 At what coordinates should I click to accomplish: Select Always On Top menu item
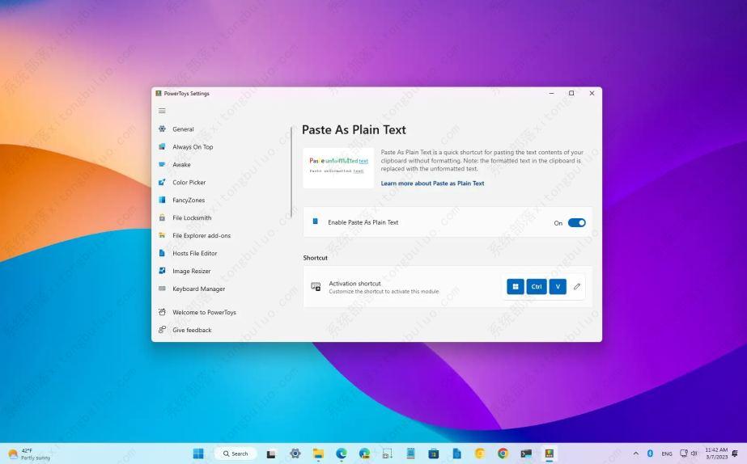pyautogui.click(x=193, y=147)
